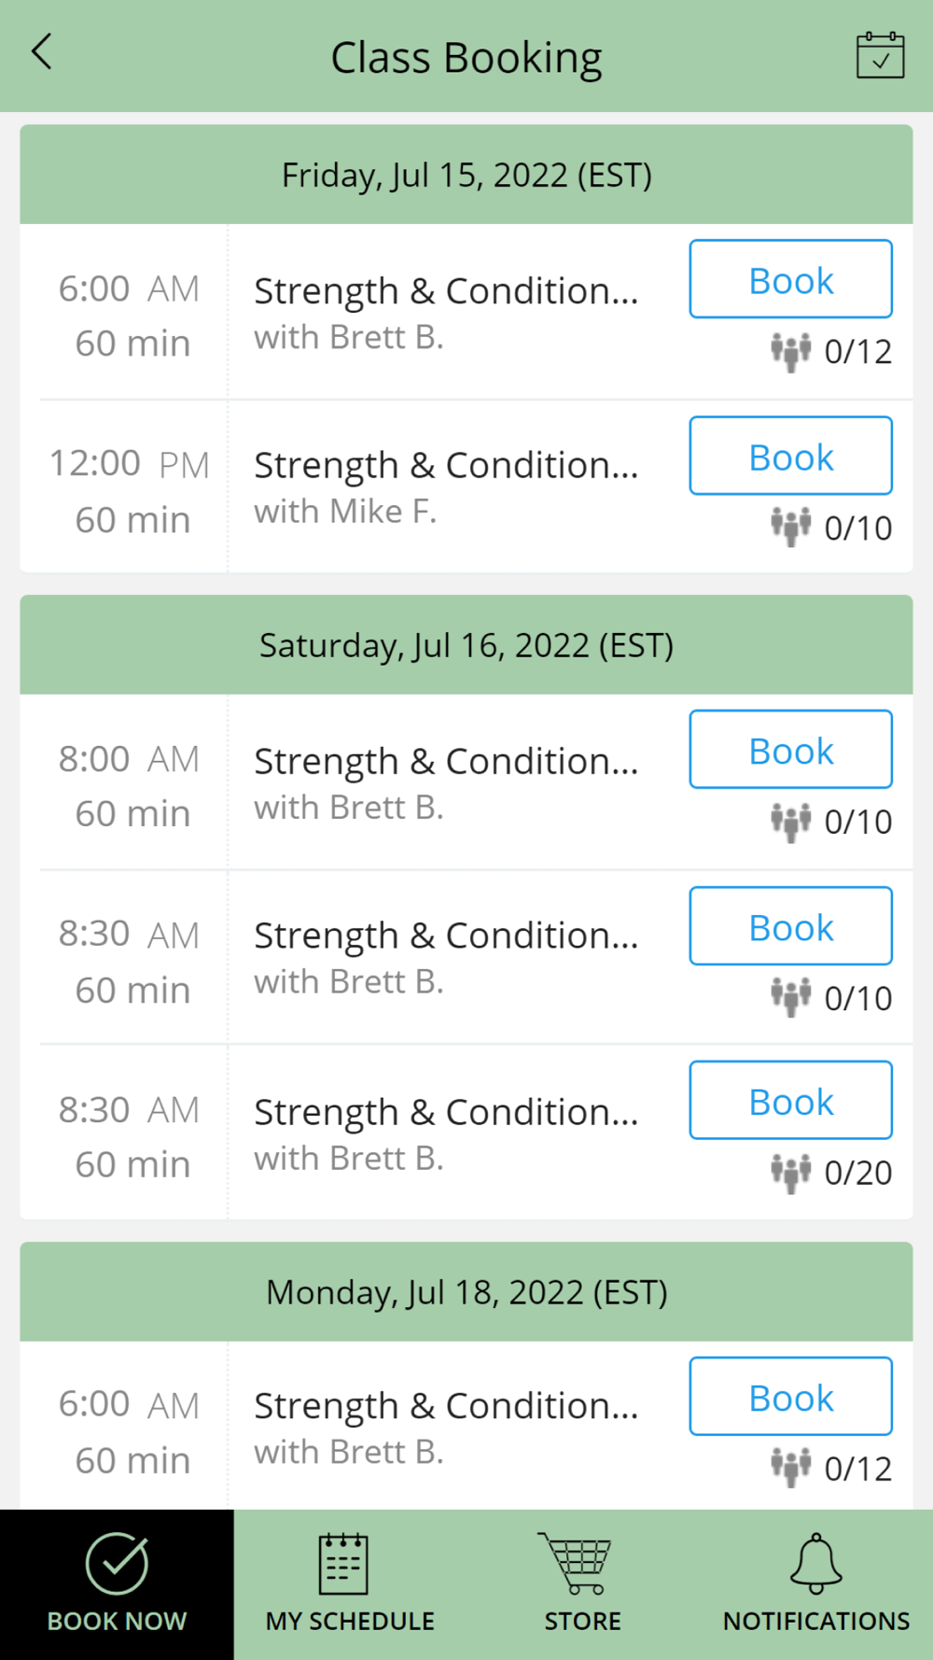Select the Friday, Jul 15, 2022 date header
Screen dimensions: 933x1660
pyautogui.click(x=466, y=176)
